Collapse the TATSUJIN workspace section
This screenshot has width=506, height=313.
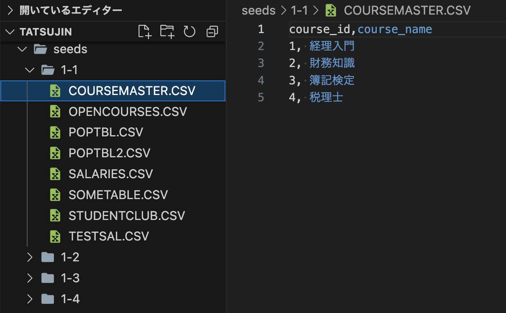click(9, 32)
